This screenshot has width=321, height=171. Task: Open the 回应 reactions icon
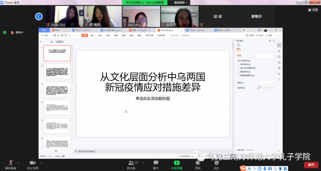click(216, 163)
